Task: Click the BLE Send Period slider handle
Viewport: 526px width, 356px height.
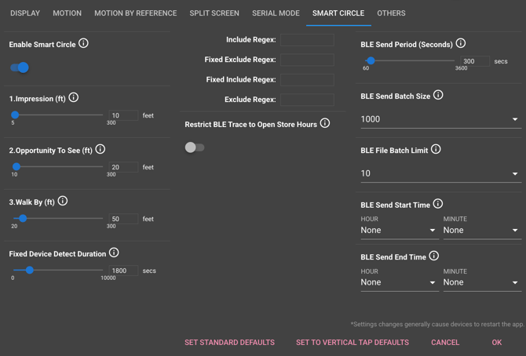Action: click(x=371, y=61)
